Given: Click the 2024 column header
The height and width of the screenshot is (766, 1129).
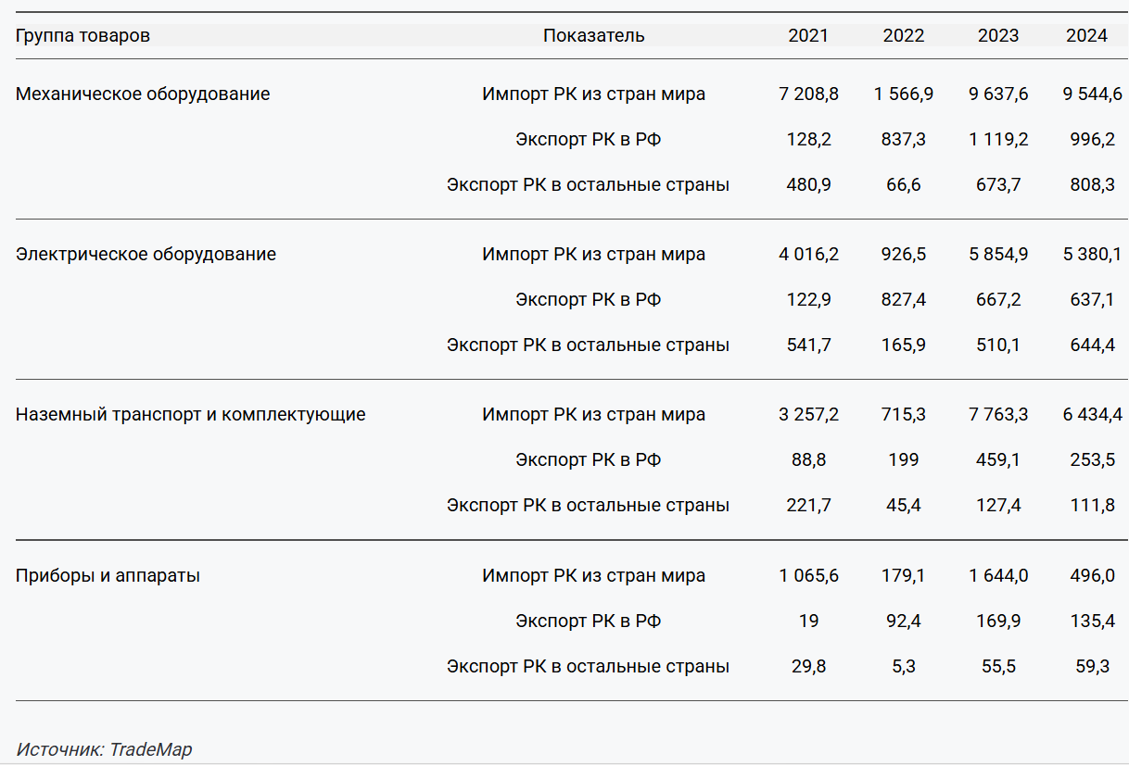Looking at the screenshot, I should coord(1086,36).
